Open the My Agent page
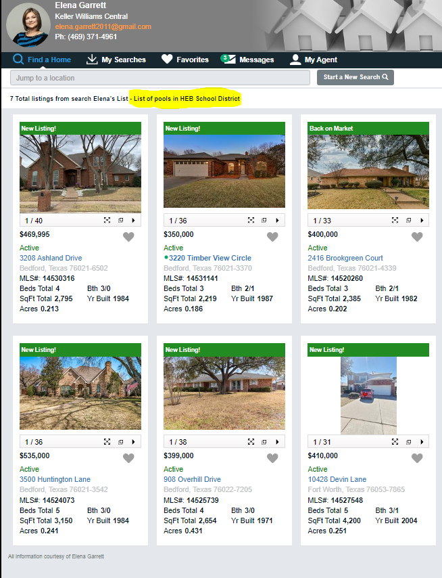This screenshot has width=442, height=578. pyautogui.click(x=313, y=60)
